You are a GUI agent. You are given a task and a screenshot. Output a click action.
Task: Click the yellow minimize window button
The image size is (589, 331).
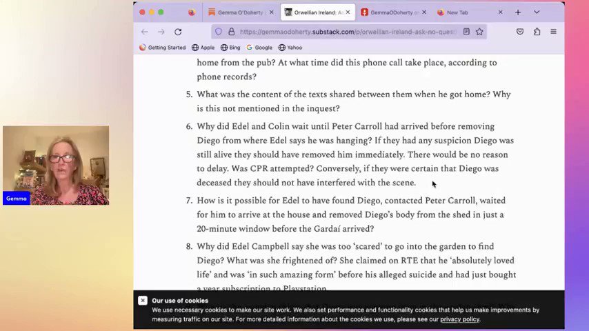click(x=151, y=12)
